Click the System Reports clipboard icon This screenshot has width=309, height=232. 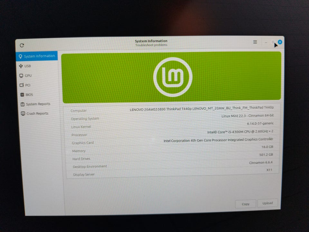tap(23, 104)
